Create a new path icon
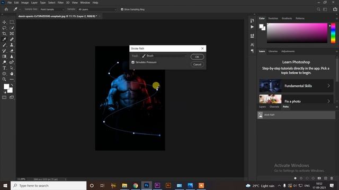The height and width of the screenshot is (190, 339). pyautogui.click(x=326, y=178)
